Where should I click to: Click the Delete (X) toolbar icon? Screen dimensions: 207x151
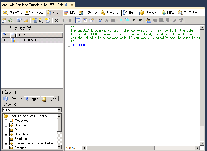point(56,20)
